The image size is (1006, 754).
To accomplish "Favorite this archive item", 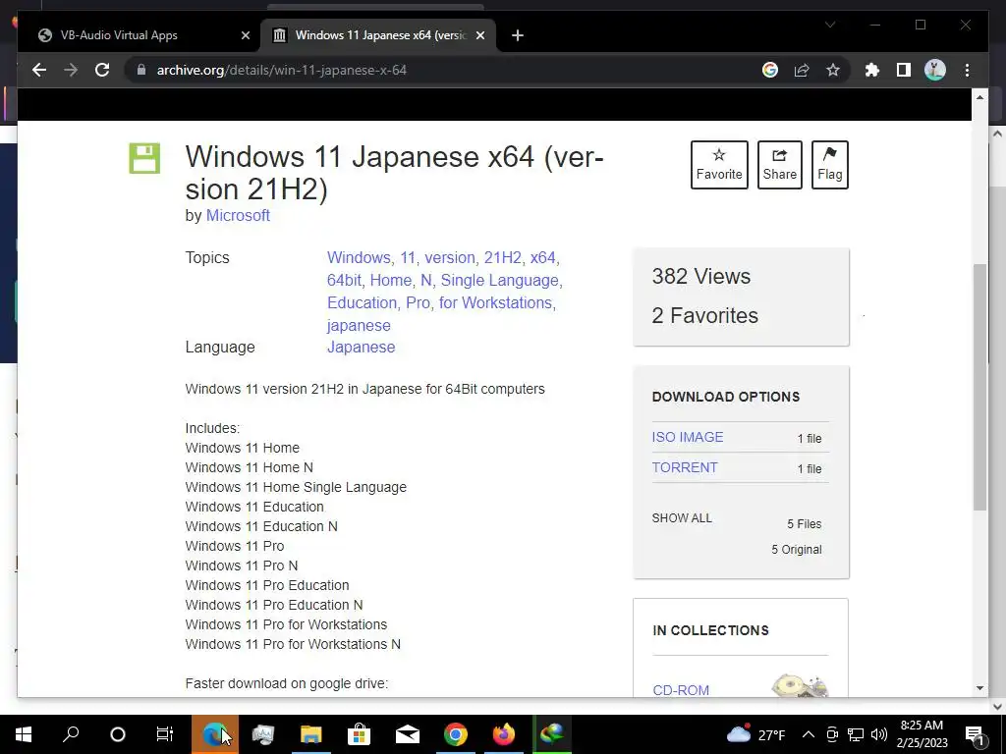I will [x=719, y=165].
